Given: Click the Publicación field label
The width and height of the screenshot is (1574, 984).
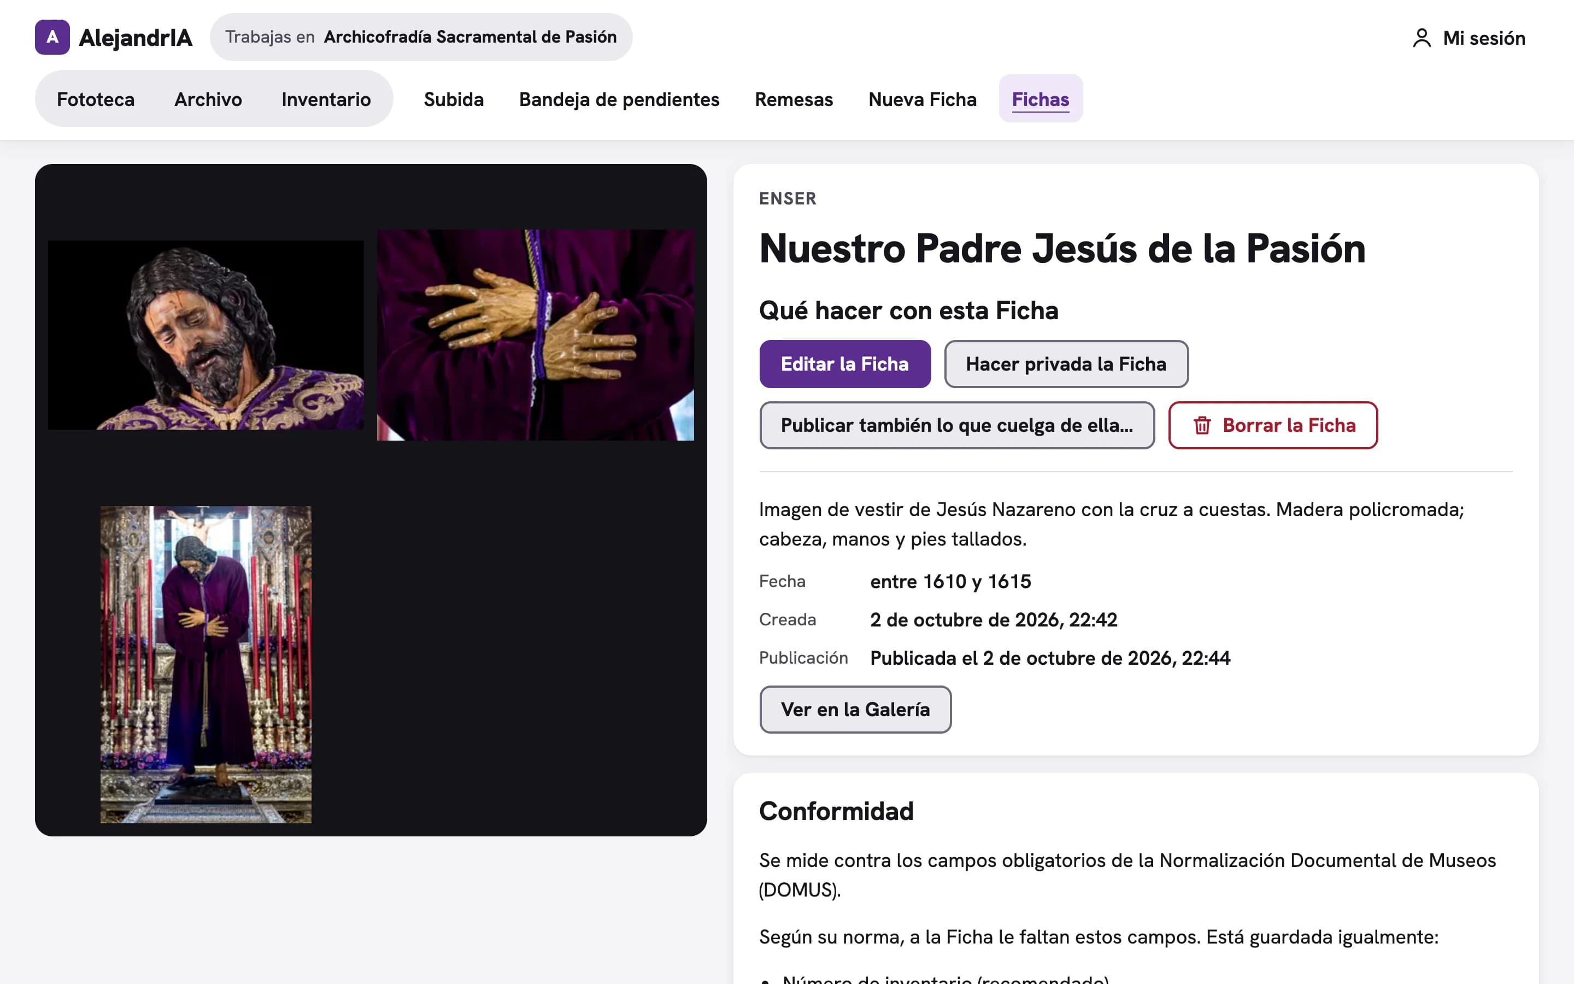Looking at the screenshot, I should pyautogui.click(x=803, y=658).
